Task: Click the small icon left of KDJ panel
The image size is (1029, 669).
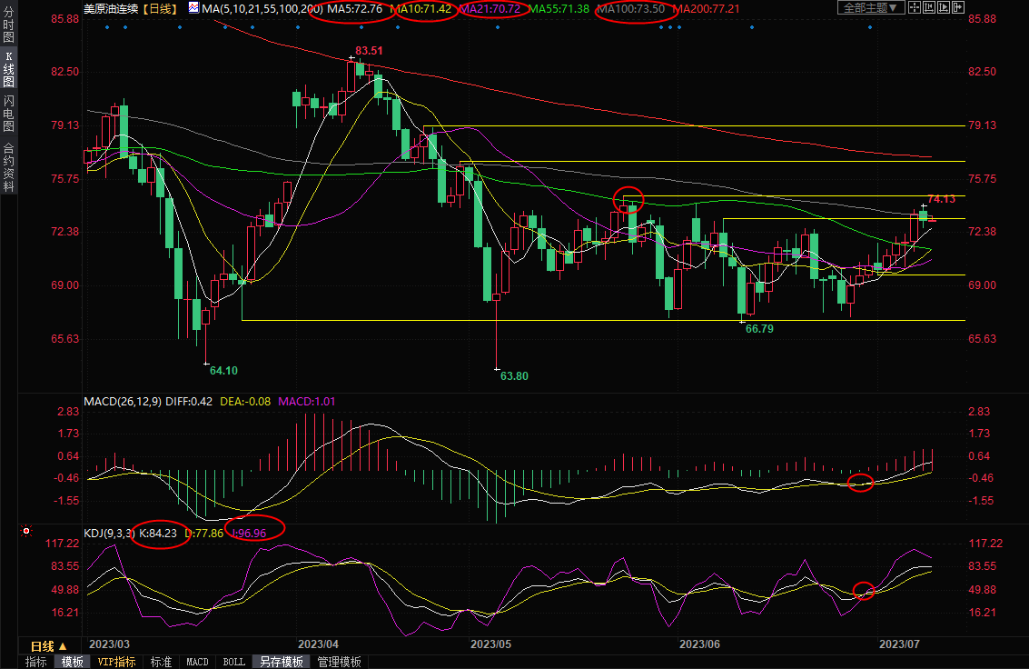Action: click(26, 530)
